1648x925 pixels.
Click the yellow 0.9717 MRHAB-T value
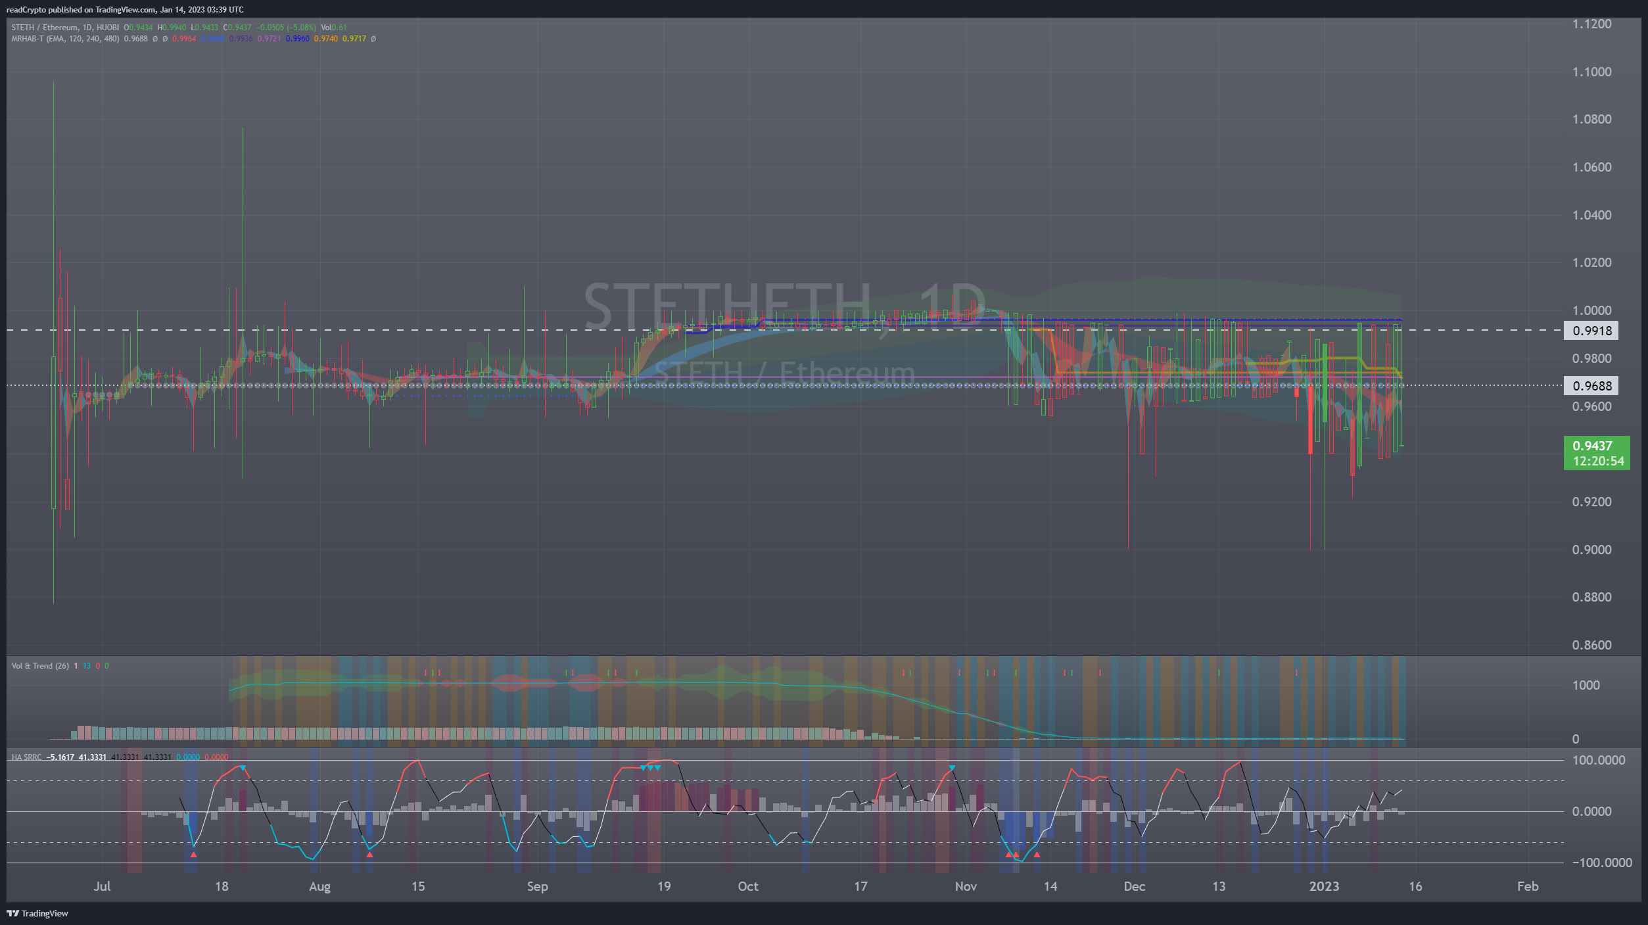(x=354, y=39)
